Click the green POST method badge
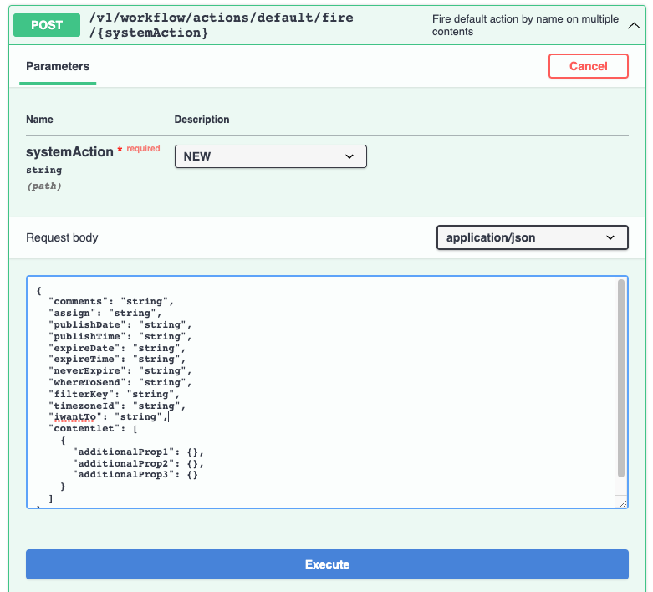This screenshot has height=592, width=653. 47,25
